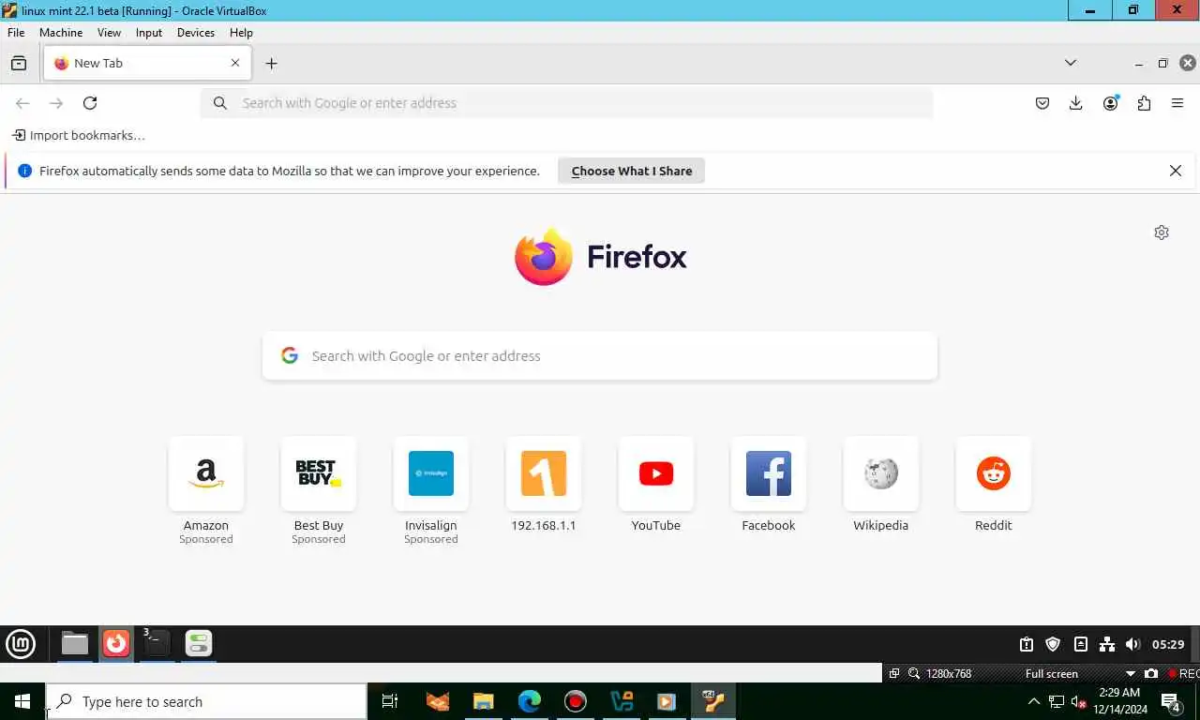The image size is (1200, 720).
Task: Open the Firefox downloads panel
Action: tap(1076, 103)
